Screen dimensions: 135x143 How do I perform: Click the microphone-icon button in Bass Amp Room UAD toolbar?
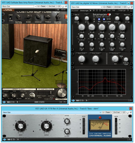click(18, 102)
